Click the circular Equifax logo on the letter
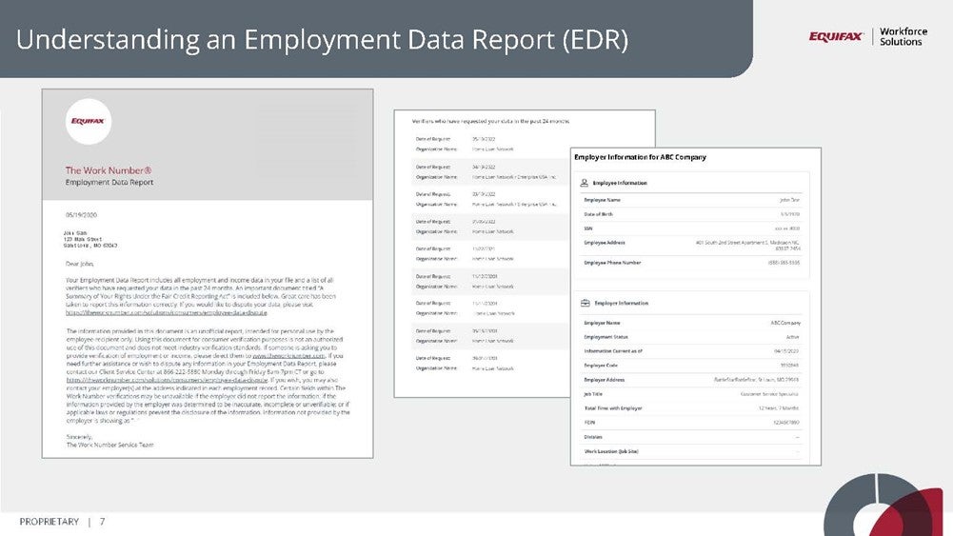953x536 pixels. (89, 121)
